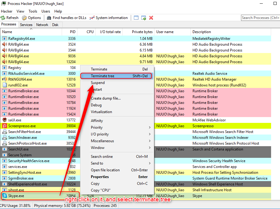Select the Skype.exe process icon
This screenshot has width=280, height=209.
[x=5, y=196]
